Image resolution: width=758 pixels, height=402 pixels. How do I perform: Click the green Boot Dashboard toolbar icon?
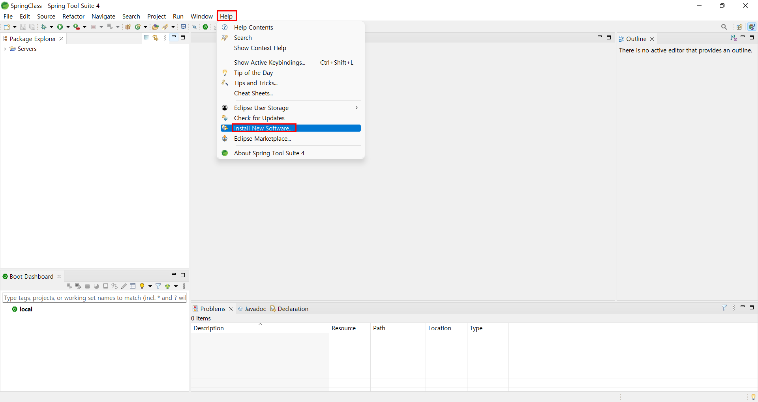tap(205, 27)
